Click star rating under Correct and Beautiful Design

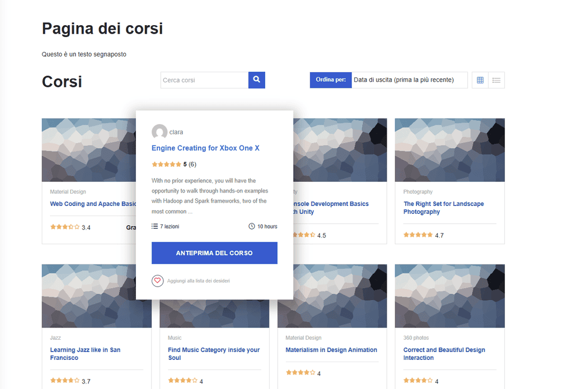(x=418, y=381)
